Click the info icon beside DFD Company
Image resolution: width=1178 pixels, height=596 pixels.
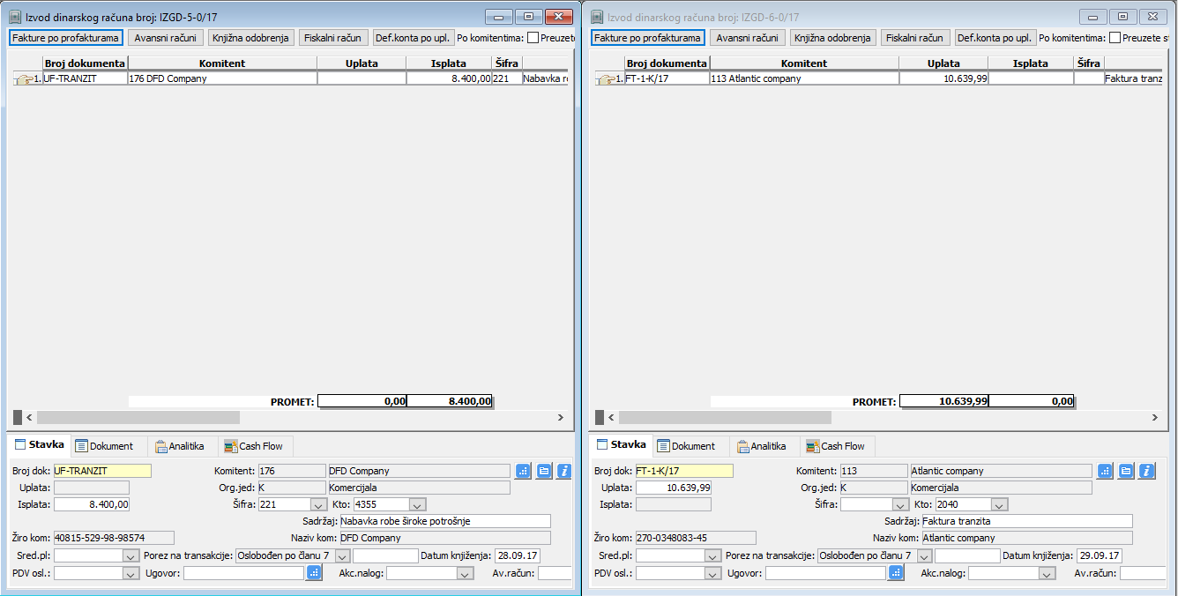point(564,471)
